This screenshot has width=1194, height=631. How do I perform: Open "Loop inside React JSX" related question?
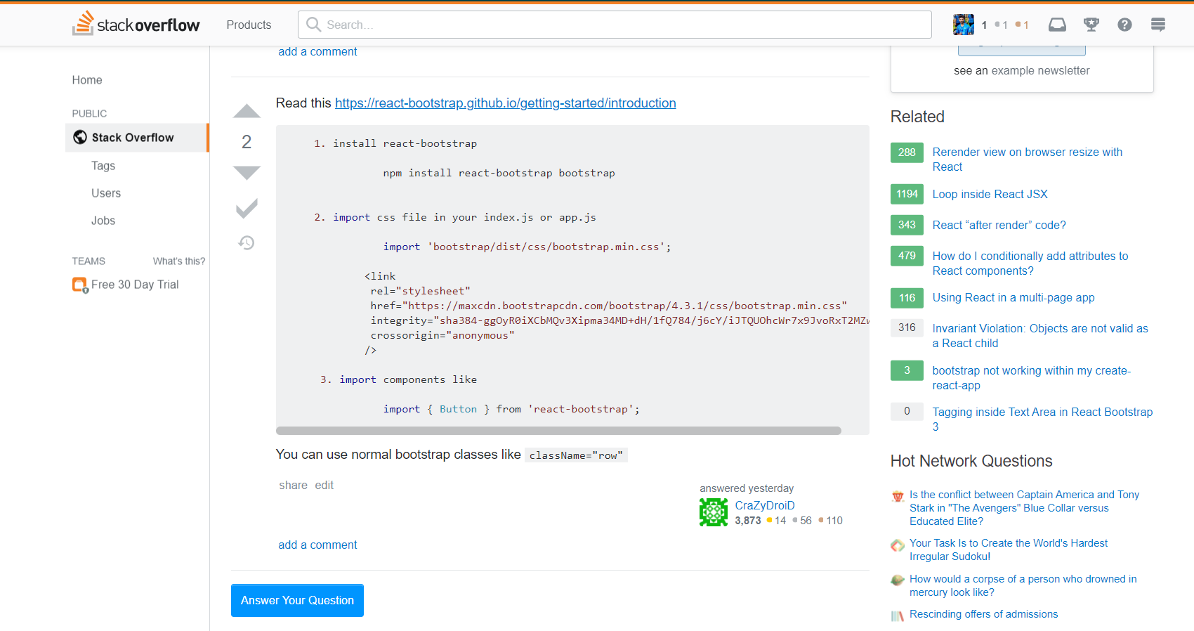pos(990,195)
